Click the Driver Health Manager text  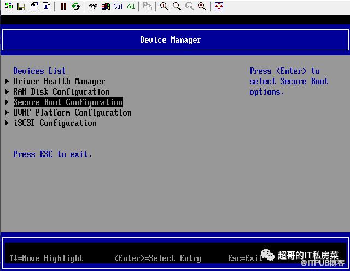59,82
